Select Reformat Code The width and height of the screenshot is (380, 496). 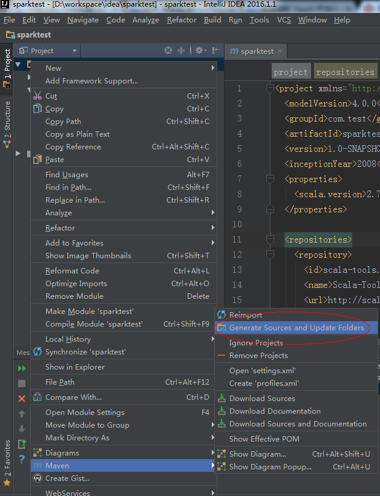tap(123, 271)
